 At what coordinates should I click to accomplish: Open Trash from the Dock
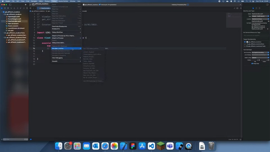[211, 146]
